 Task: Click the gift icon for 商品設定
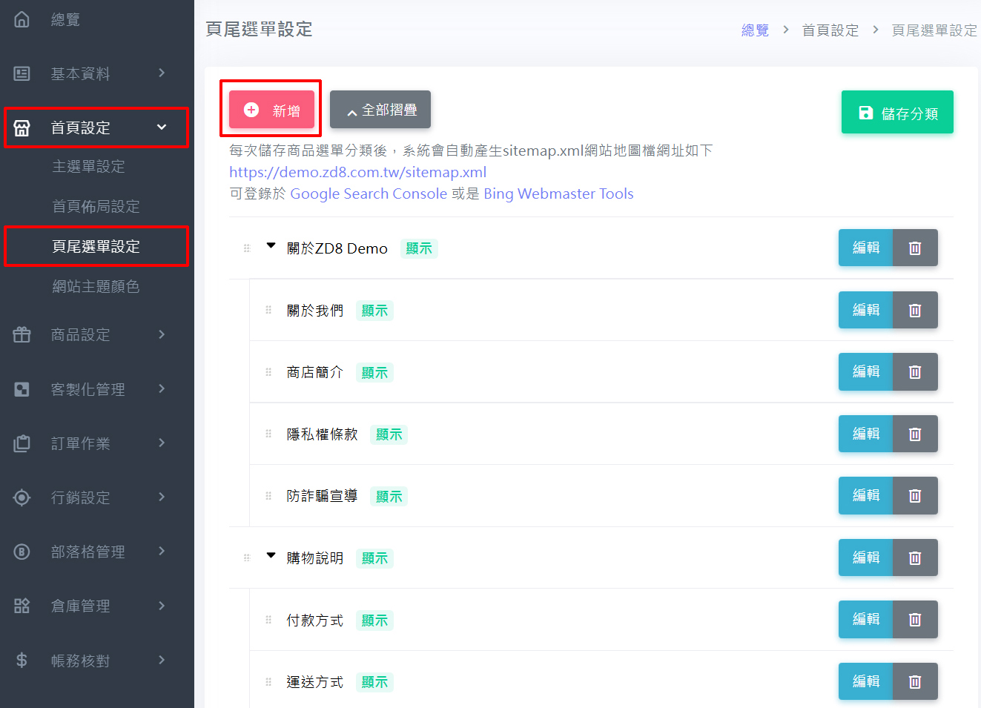[22, 334]
